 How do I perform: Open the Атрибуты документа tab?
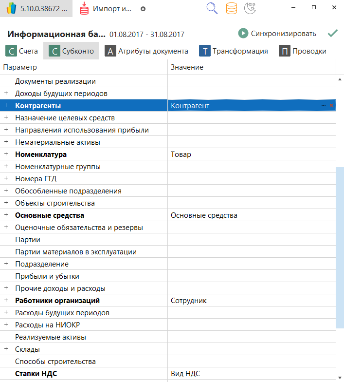(146, 51)
